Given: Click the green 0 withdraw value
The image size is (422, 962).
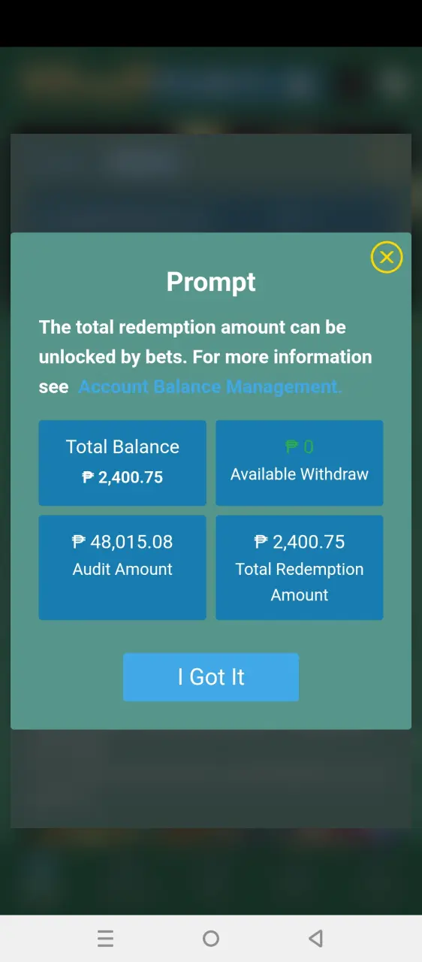Looking at the screenshot, I should tap(309, 447).
